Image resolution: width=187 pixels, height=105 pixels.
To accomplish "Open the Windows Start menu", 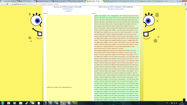I will [3, 103].
